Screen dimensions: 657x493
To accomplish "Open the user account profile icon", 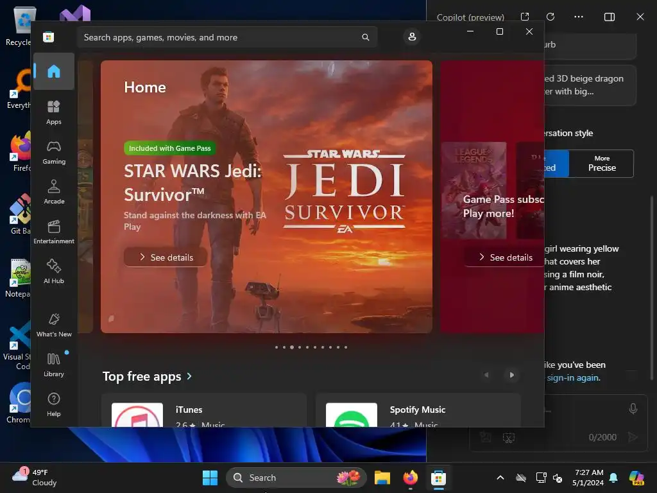I will point(412,37).
